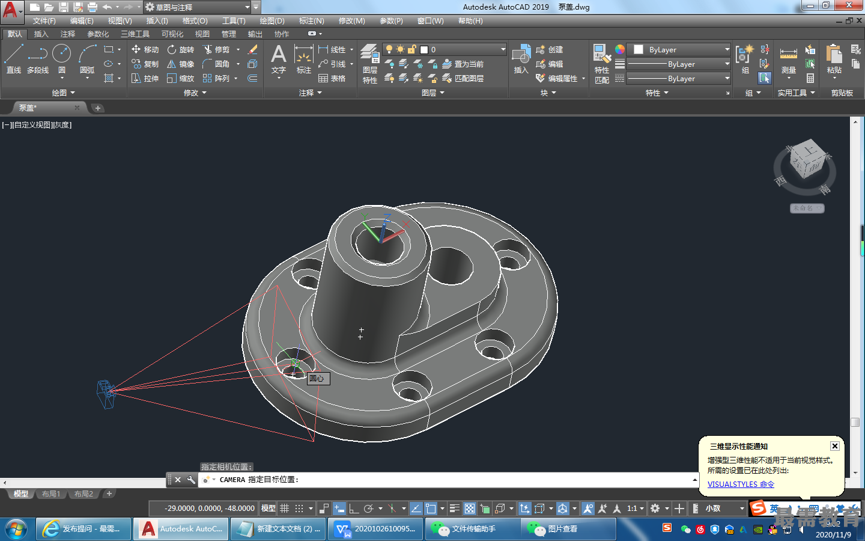
Task: Select the 移动 (Move) tool
Action: click(145, 49)
